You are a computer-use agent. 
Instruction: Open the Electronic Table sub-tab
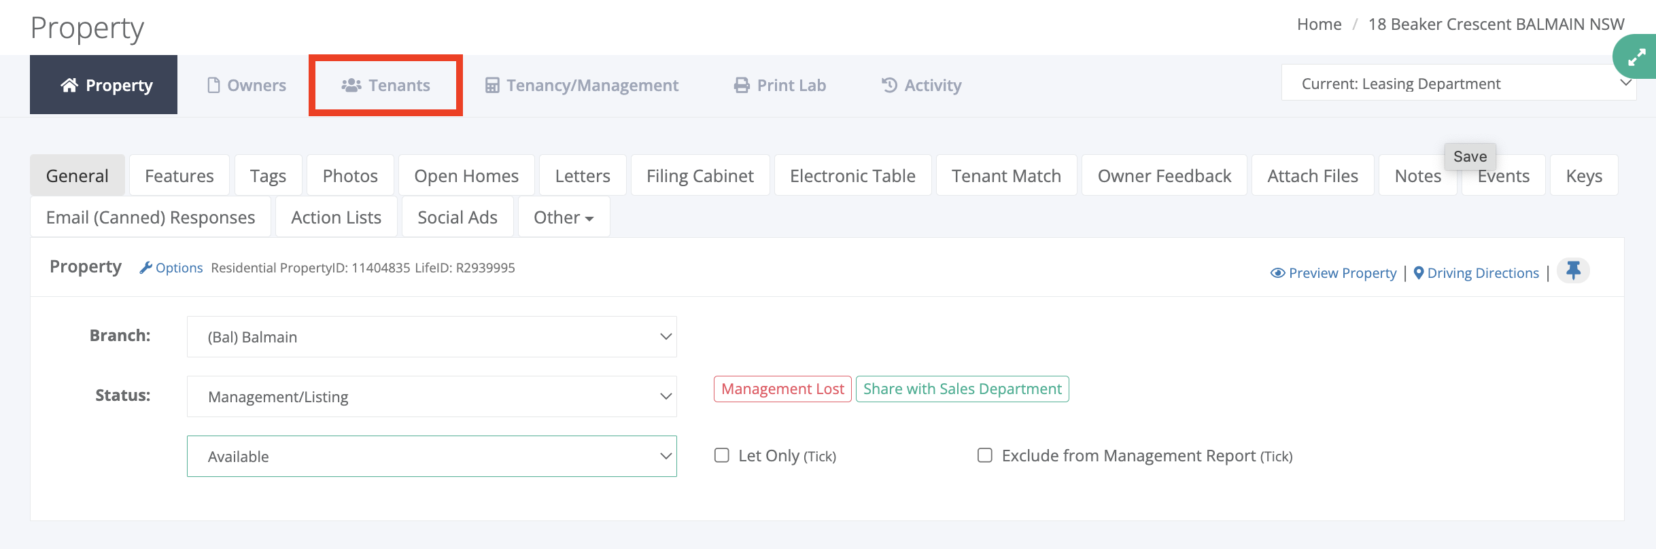tap(852, 176)
